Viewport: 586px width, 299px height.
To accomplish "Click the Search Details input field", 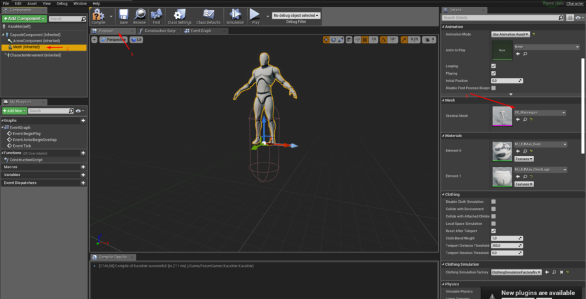I will pyautogui.click(x=503, y=18).
